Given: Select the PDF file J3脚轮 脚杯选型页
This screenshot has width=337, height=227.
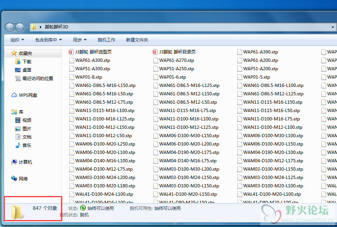Looking at the screenshot, I should click(90, 52).
